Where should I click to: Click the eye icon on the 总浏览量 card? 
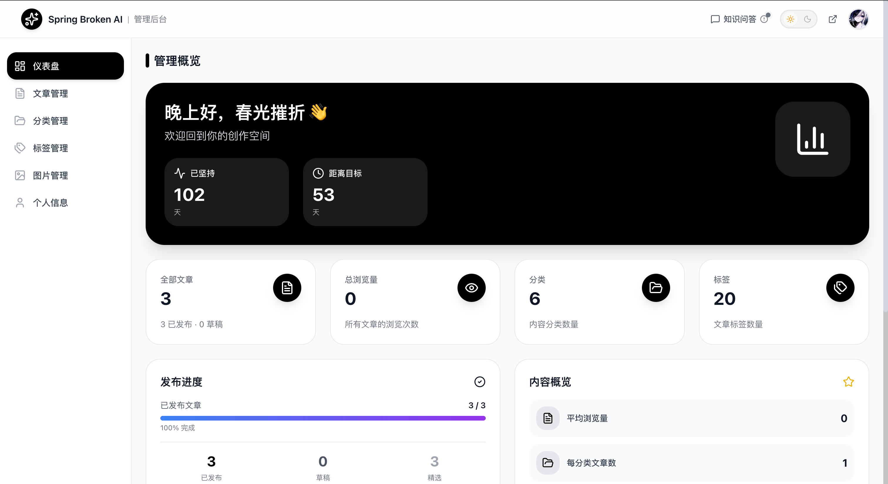471,288
